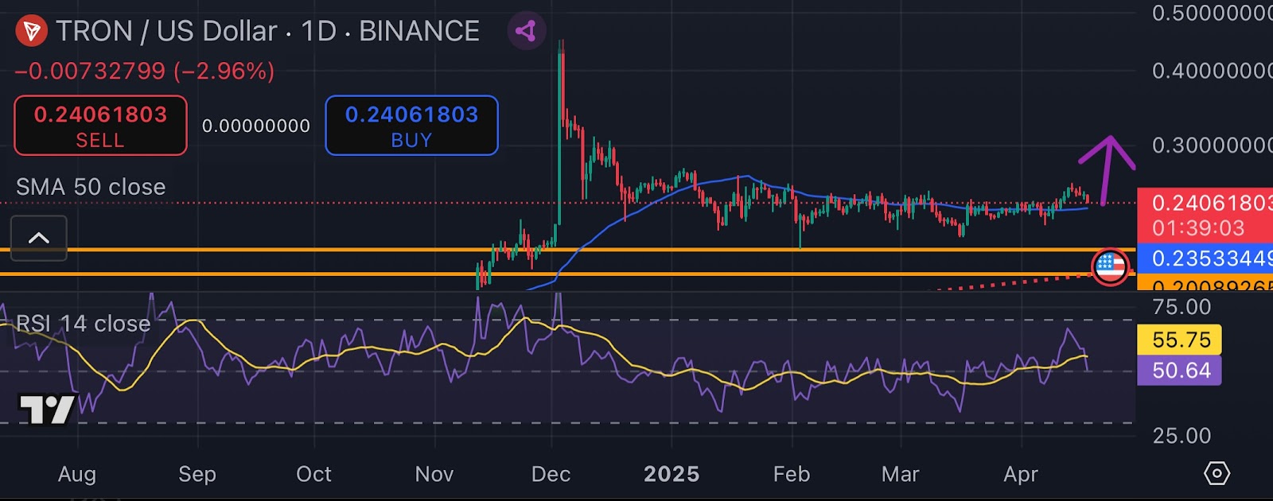Screen dimensions: 1273x501
Task: Click the 0.24061803 BUY button
Action: (x=411, y=126)
